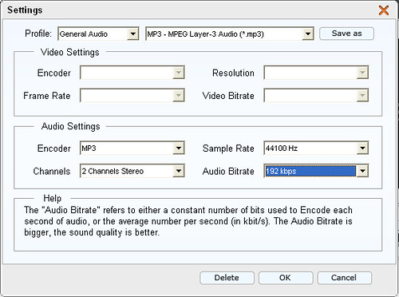Click the Audio Bitrate label
Screen dimensions: 399x297
228,171
